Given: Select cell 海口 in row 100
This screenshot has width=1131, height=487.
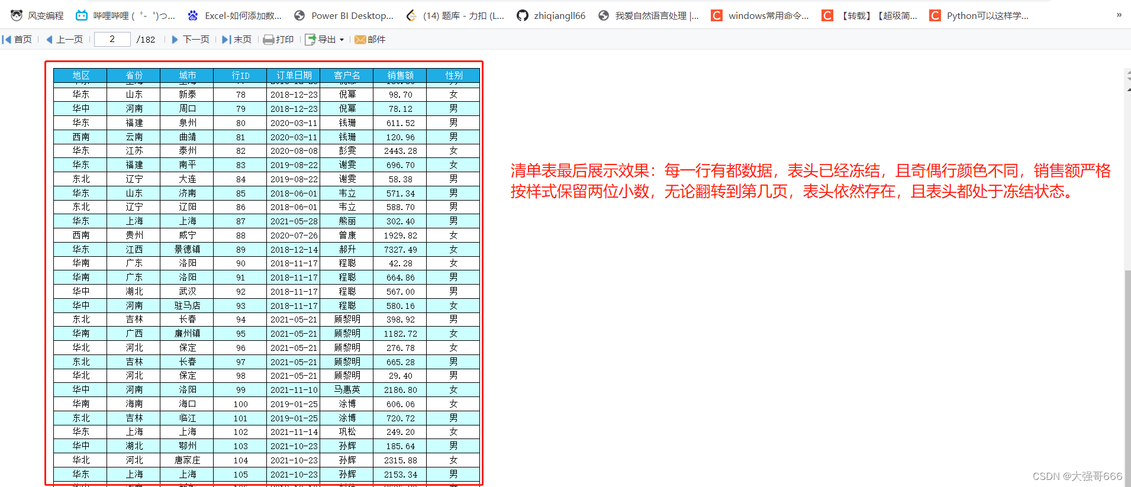Looking at the screenshot, I should pyautogui.click(x=187, y=404).
